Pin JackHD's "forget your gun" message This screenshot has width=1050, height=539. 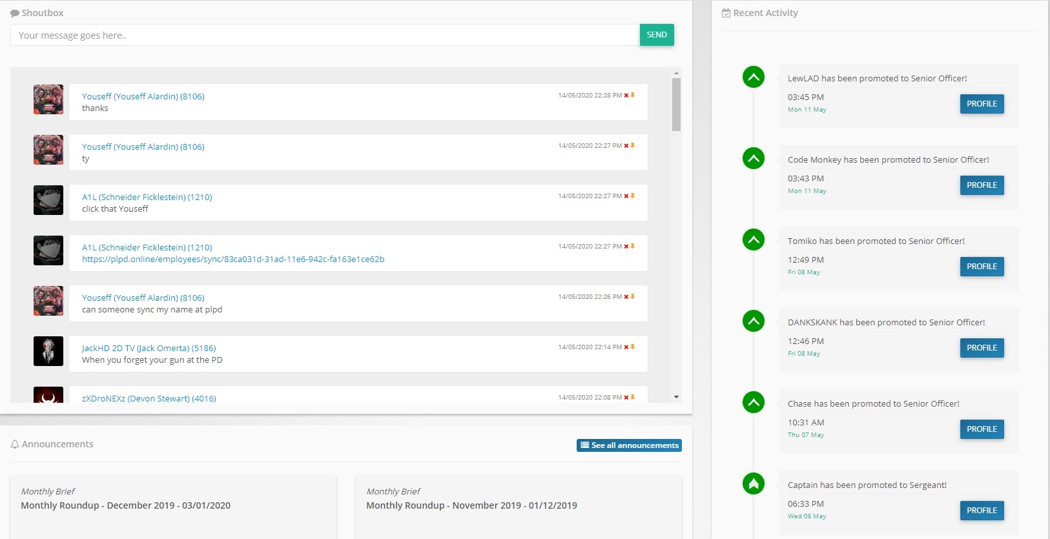tap(633, 347)
